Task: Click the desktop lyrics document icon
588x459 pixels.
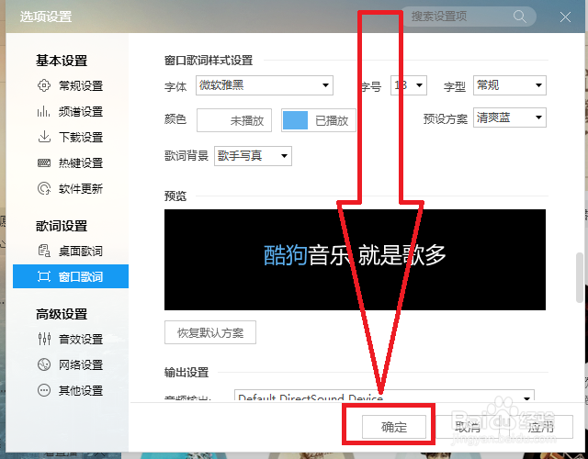Action: tap(44, 251)
